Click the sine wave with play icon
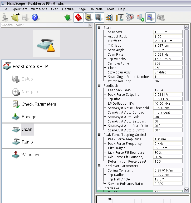 pyautogui.click(x=140, y=18)
